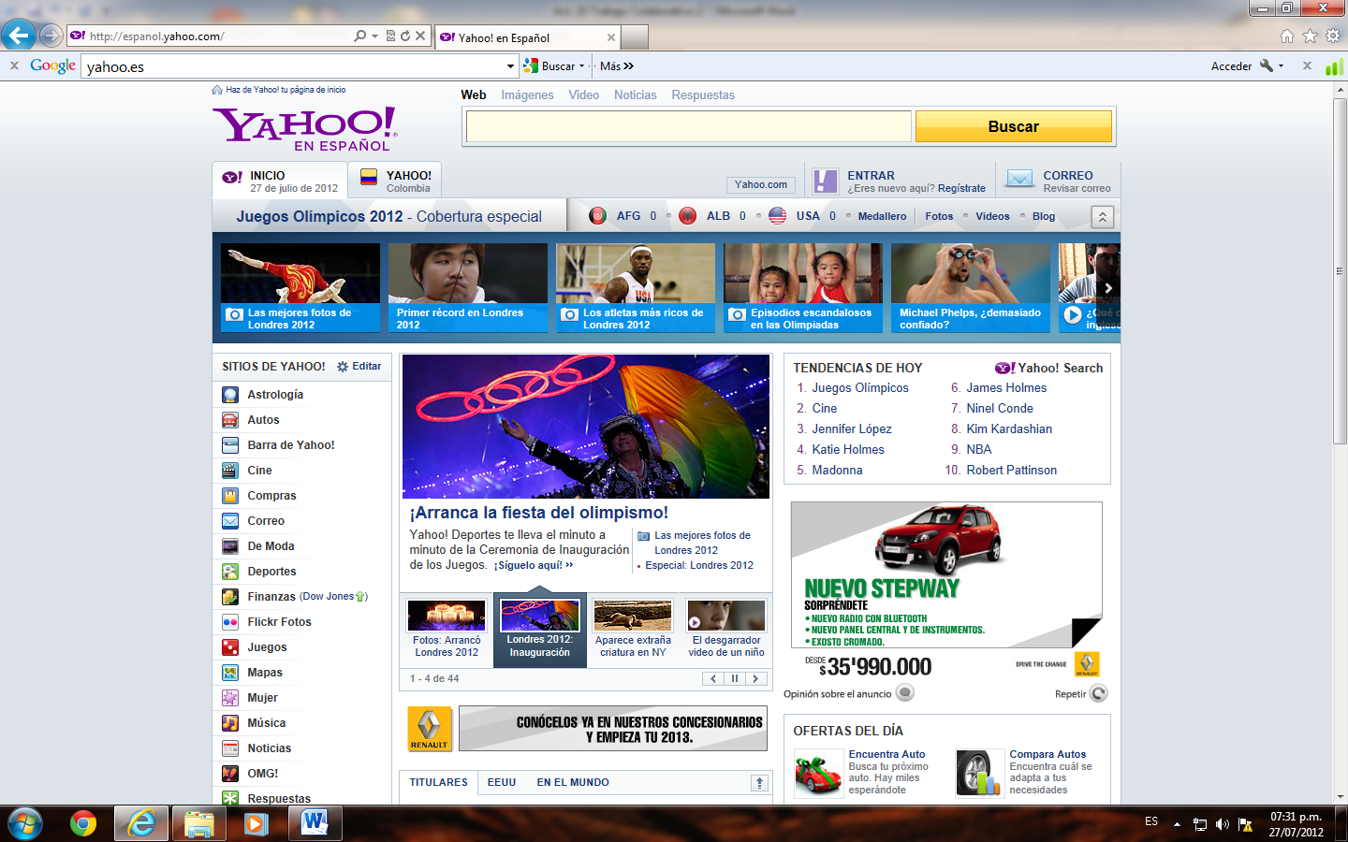
Task: Click the yellow Buscar search button
Action: [1014, 126]
